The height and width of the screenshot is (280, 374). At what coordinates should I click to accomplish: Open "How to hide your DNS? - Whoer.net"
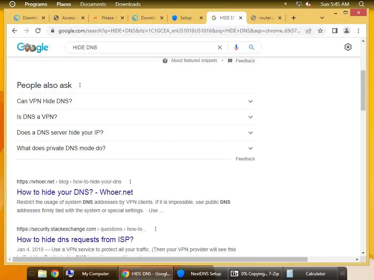point(75,192)
